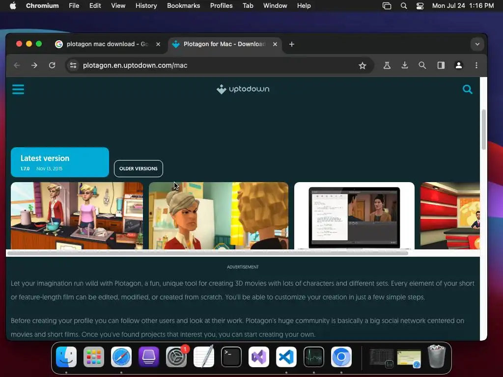503x377 pixels.
Task: Close the Google search tab
Action: tap(158, 44)
